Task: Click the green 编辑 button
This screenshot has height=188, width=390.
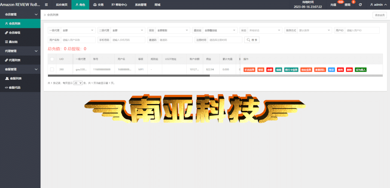Action: (x=278, y=70)
